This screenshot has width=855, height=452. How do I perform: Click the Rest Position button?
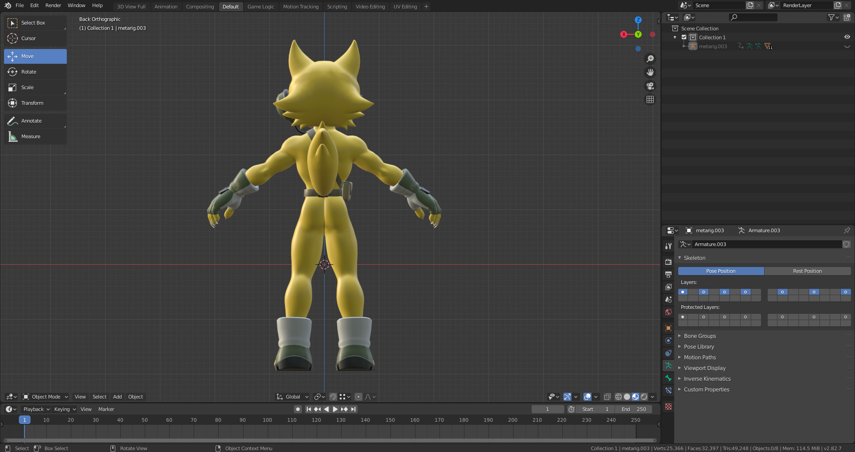807,271
